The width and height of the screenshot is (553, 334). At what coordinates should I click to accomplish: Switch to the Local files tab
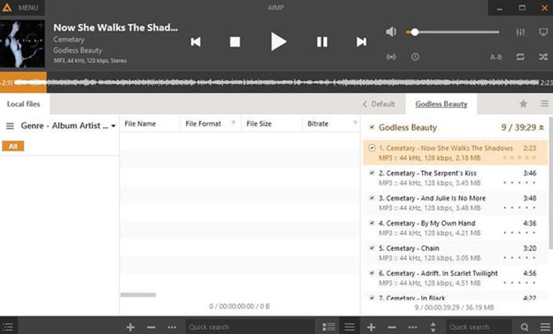point(24,104)
